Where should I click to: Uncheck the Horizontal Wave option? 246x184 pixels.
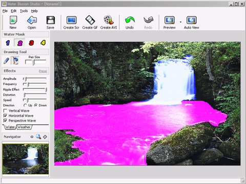pyautogui.click(x=5, y=116)
